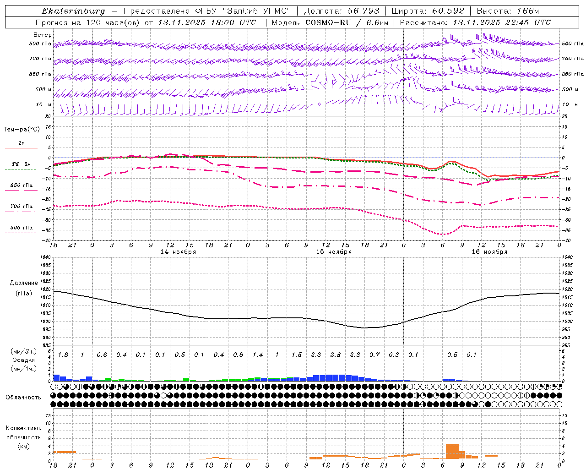Click the '(мм/3ч.)' units label
This screenshot has width=586, height=469.
coord(24,351)
